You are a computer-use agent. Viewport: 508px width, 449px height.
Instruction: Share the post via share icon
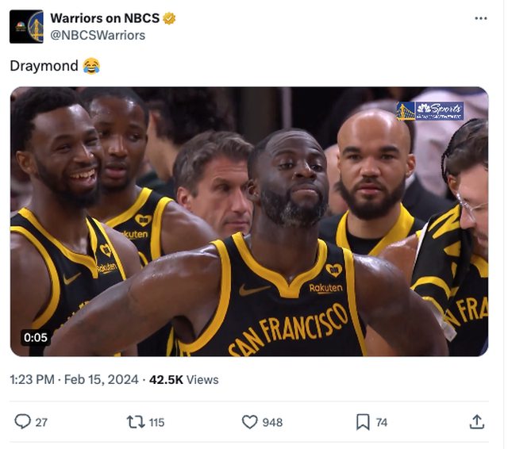point(477,422)
